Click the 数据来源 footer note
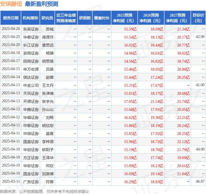 [x=45, y=191]
